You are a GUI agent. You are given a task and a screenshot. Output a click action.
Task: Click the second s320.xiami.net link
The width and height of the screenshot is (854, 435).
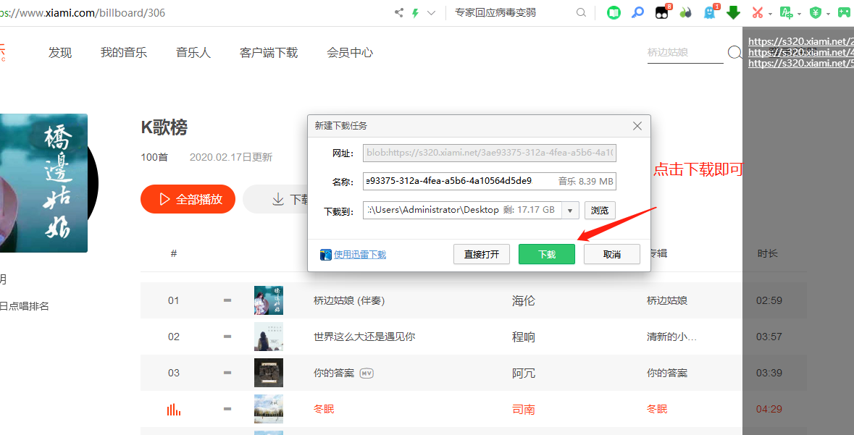(800, 52)
